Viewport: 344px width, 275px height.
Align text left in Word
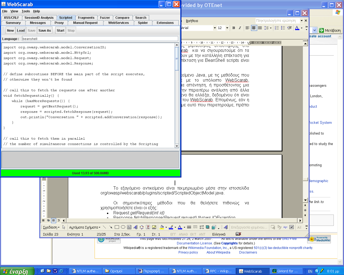(x=248, y=28)
